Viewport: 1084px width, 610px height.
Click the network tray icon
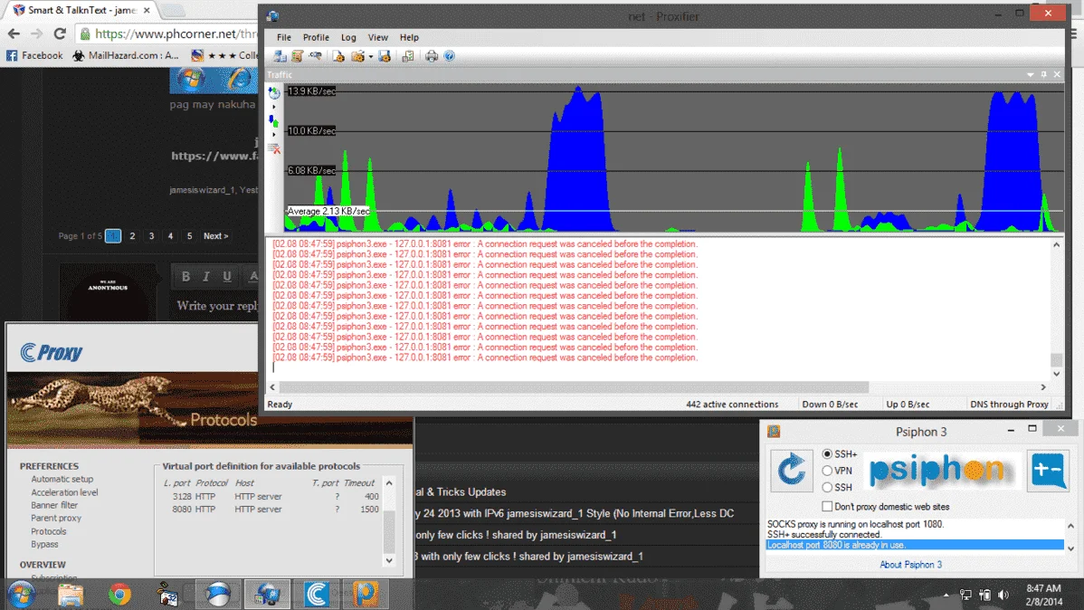[x=965, y=595]
